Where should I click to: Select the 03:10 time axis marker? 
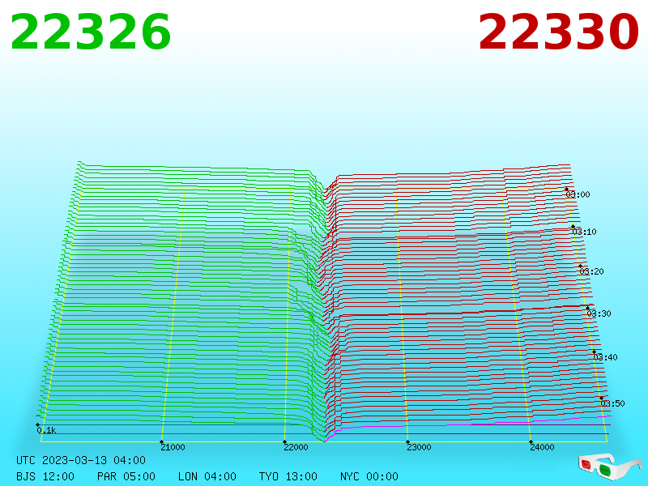pos(584,232)
